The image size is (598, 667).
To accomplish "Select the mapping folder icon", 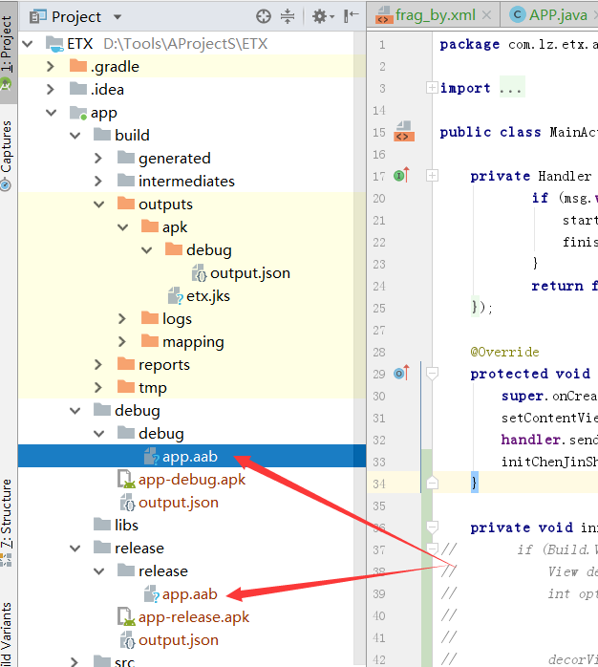I will 150,341.
